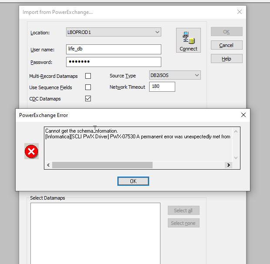Screen dimensions: 270x264
Task: Close the Import from PowerExchange window
Action: pyautogui.click(x=240, y=12)
